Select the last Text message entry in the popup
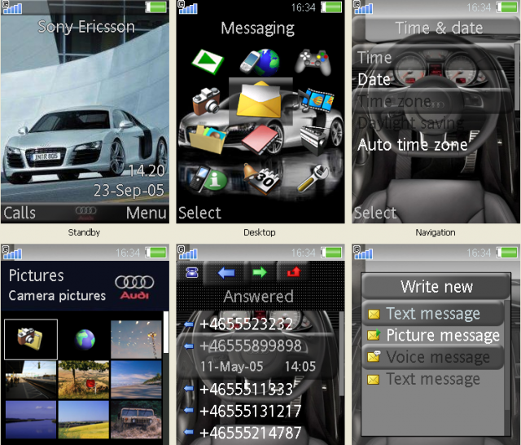521x445 pixels. 433,379
